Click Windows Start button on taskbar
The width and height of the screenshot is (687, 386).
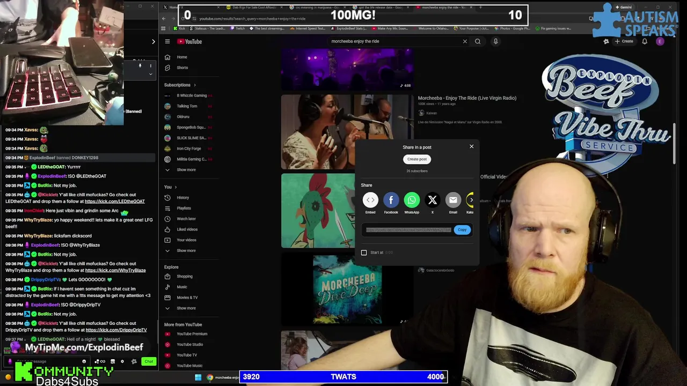198,377
